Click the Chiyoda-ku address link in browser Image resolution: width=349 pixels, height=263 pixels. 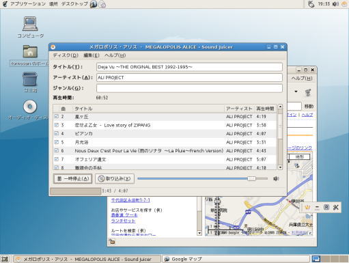[130, 200]
